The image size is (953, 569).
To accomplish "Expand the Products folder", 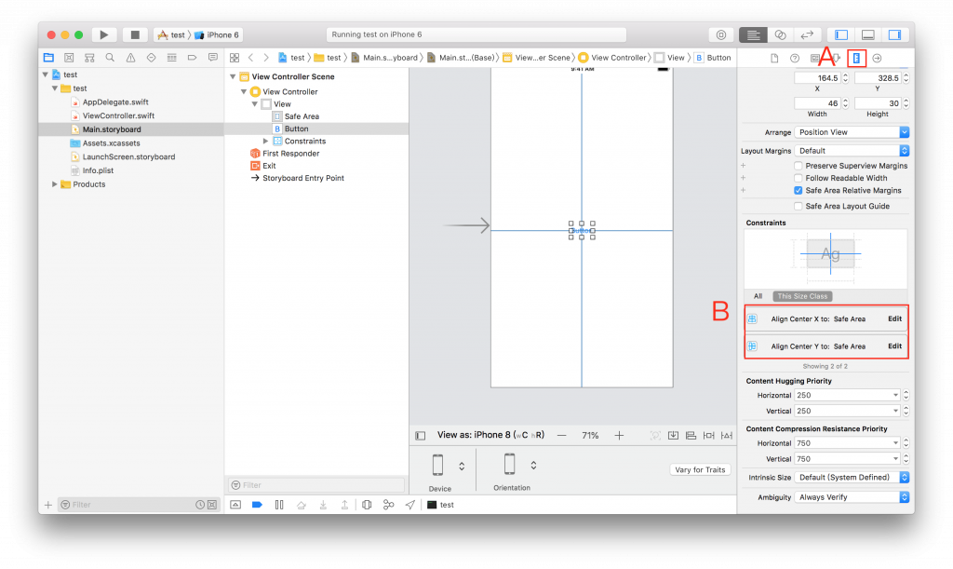I will click(x=55, y=184).
